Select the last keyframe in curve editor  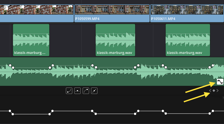(x=213, y=111)
